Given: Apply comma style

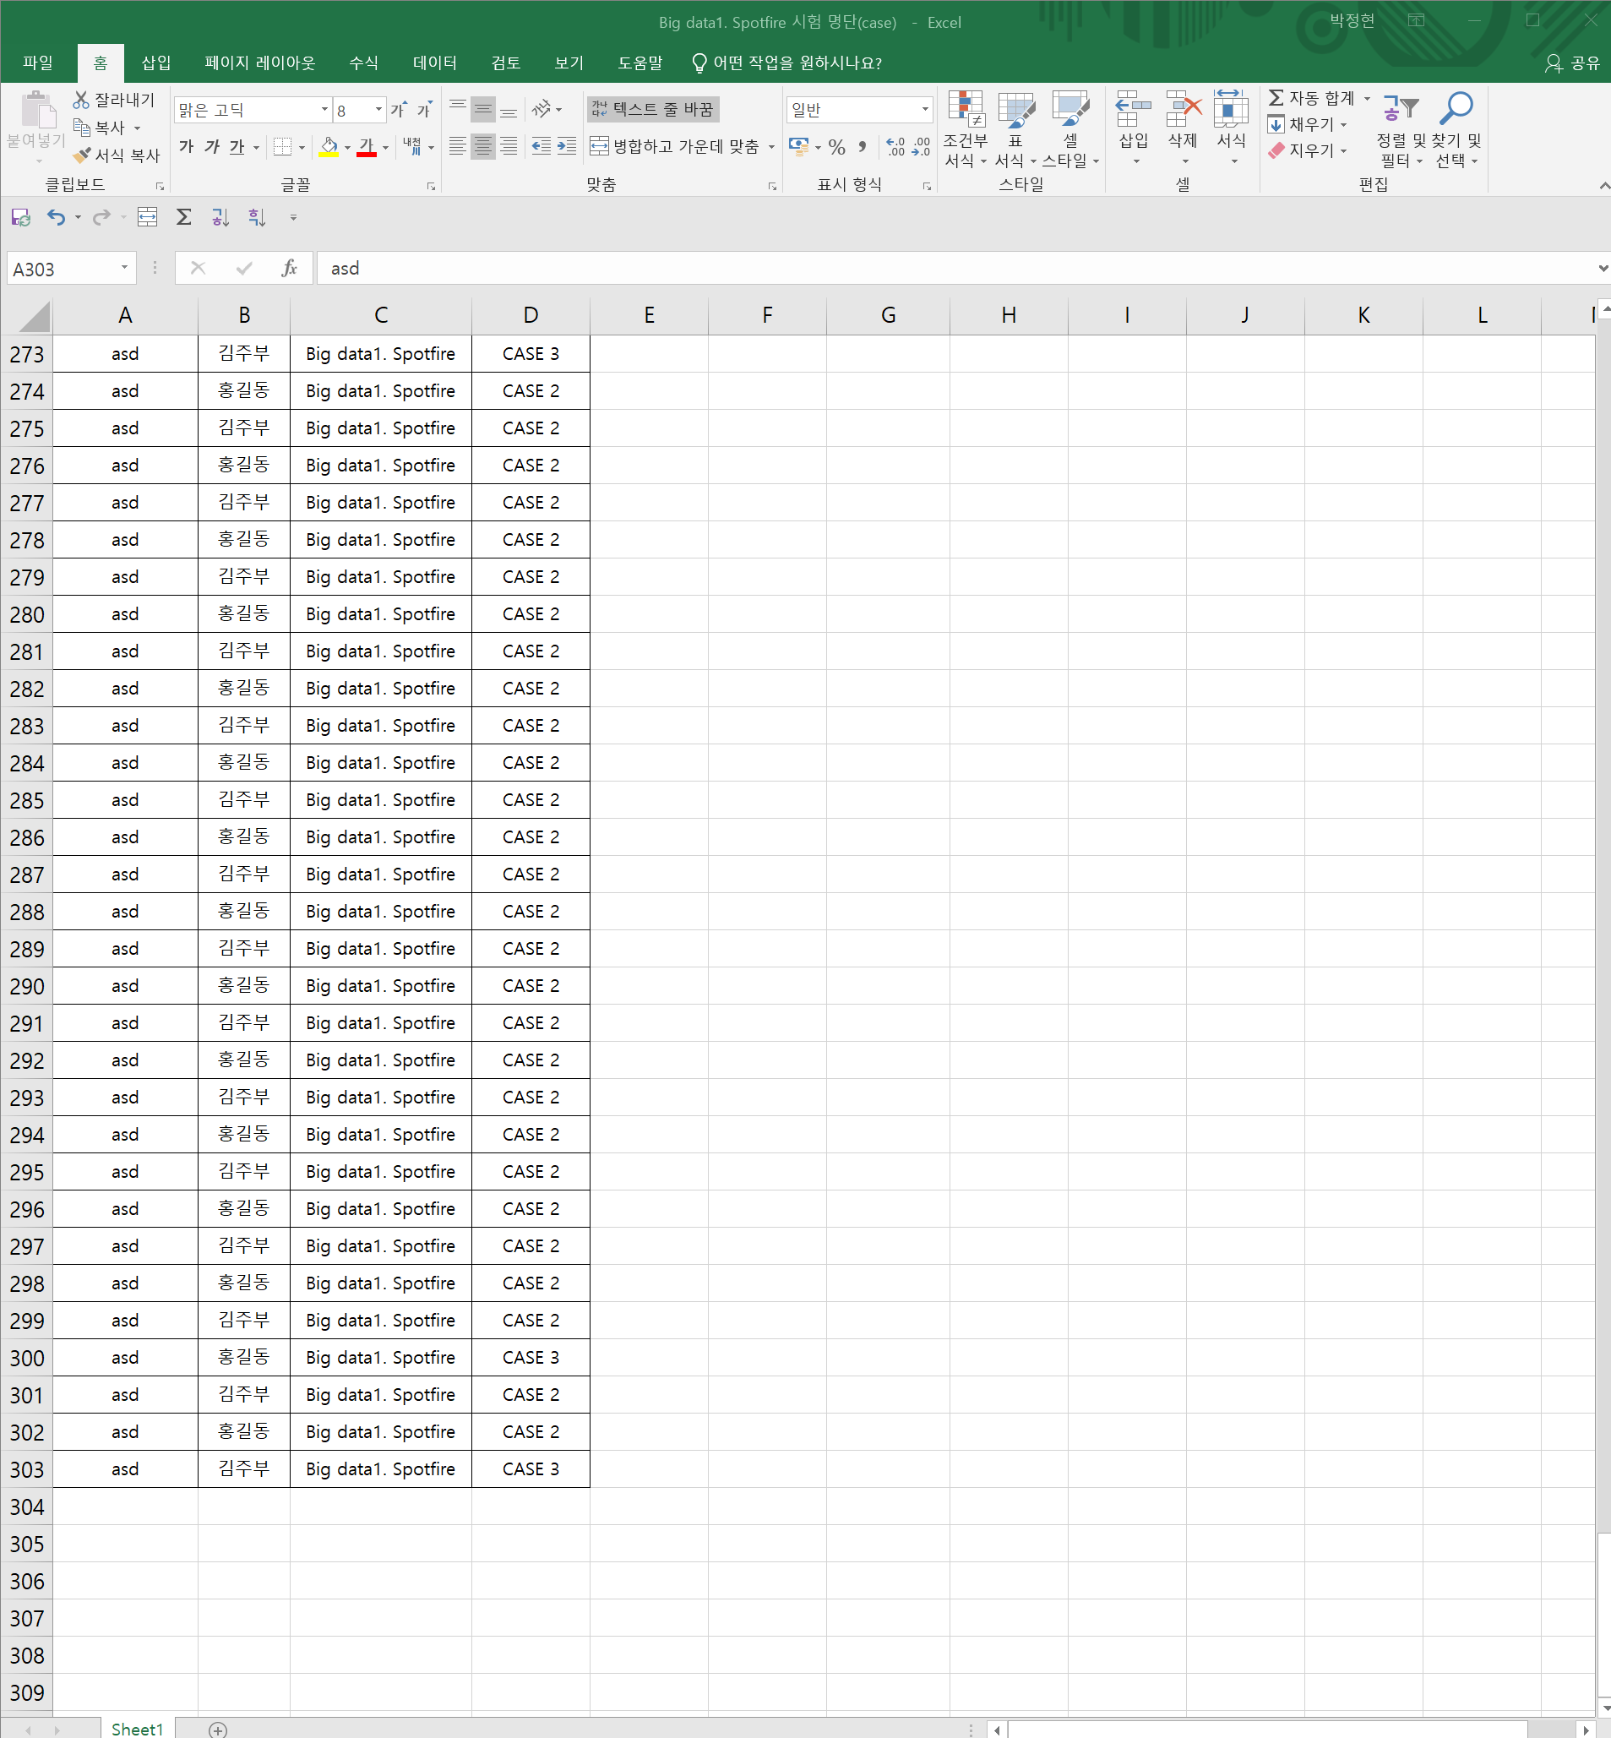Looking at the screenshot, I should 863,146.
